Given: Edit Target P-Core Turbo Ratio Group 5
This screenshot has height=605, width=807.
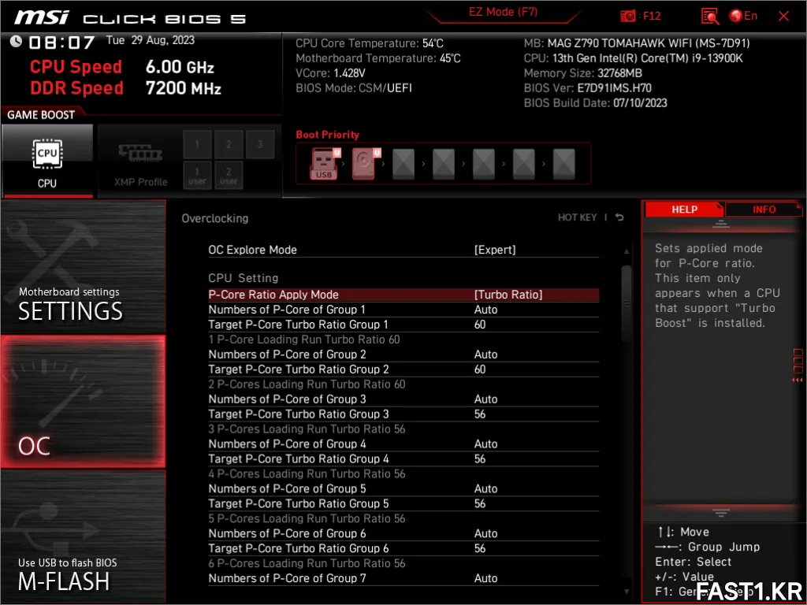Looking at the screenshot, I should point(403,503).
